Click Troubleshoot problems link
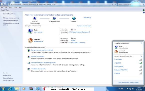The image size is (145, 91). [x=38, y=69]
